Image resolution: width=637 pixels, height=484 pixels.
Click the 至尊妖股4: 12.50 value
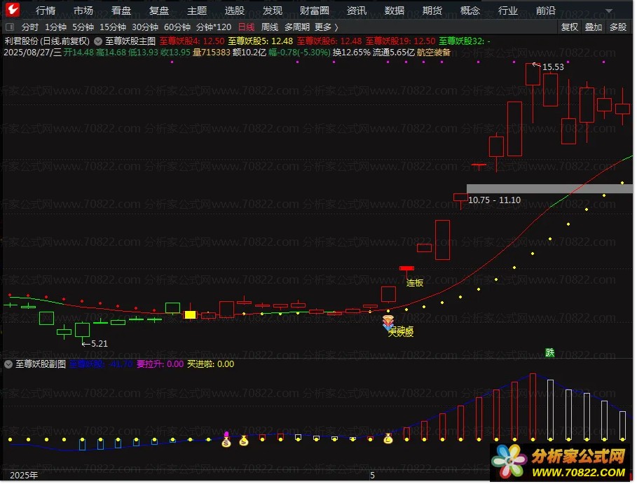tap(192, 41)
